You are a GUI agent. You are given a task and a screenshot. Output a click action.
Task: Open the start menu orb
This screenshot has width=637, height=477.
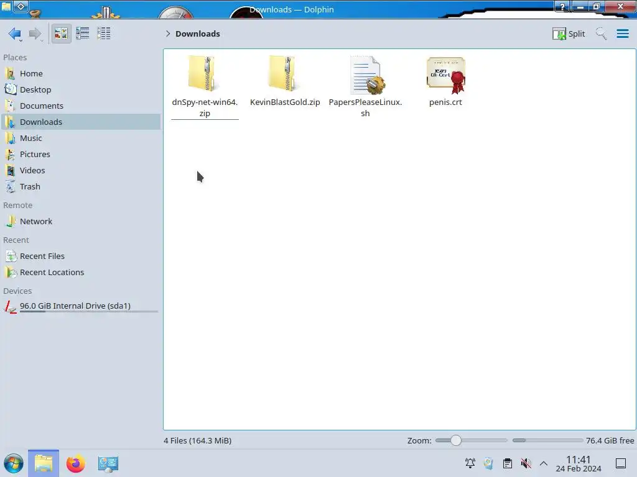point(14,463)
